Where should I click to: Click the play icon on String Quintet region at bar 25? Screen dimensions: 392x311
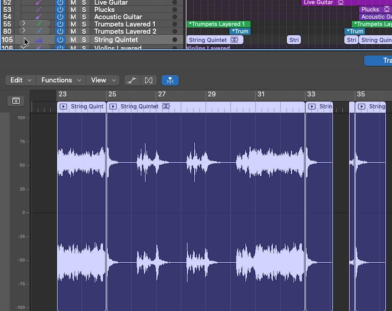113,107
